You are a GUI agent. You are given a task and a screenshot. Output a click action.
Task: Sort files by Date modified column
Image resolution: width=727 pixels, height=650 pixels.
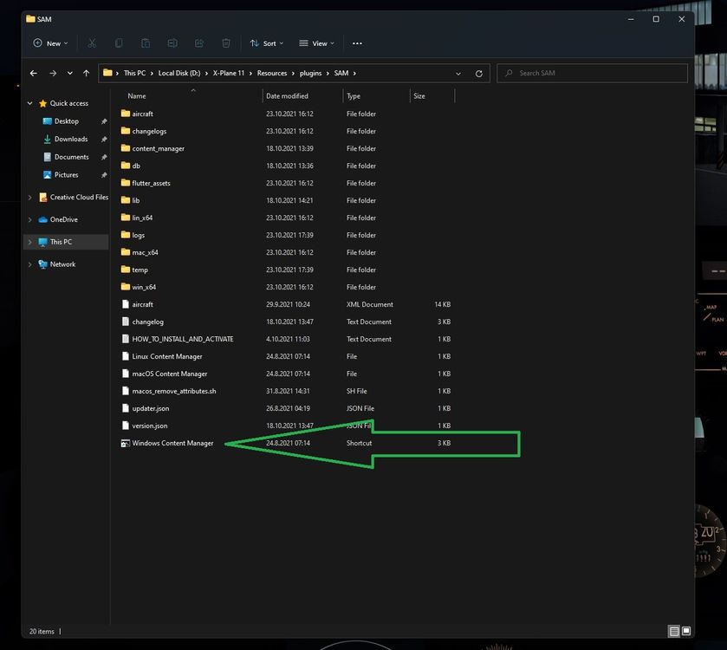287,96
